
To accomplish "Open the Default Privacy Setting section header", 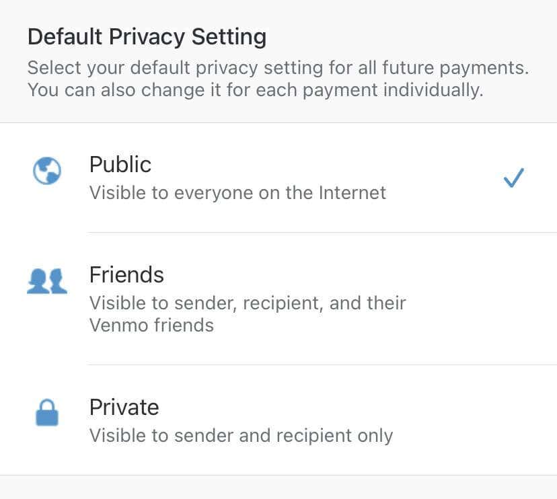I will click(x=146, y=37).
